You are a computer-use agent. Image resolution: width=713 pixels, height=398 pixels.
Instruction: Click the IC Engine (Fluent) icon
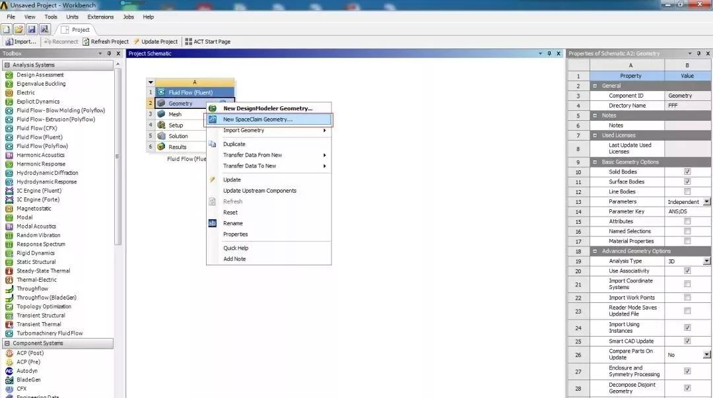point(9,191)
